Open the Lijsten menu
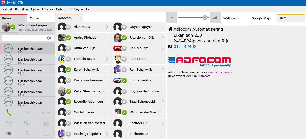 [60, 9]
